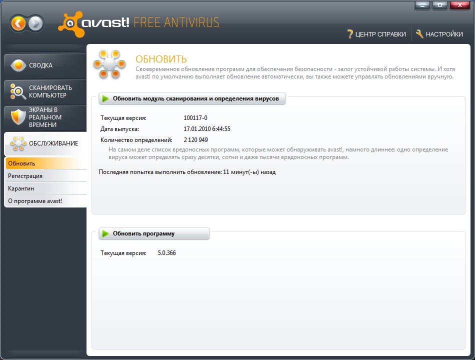Open Сканировать компьютер section

point(45,91)
